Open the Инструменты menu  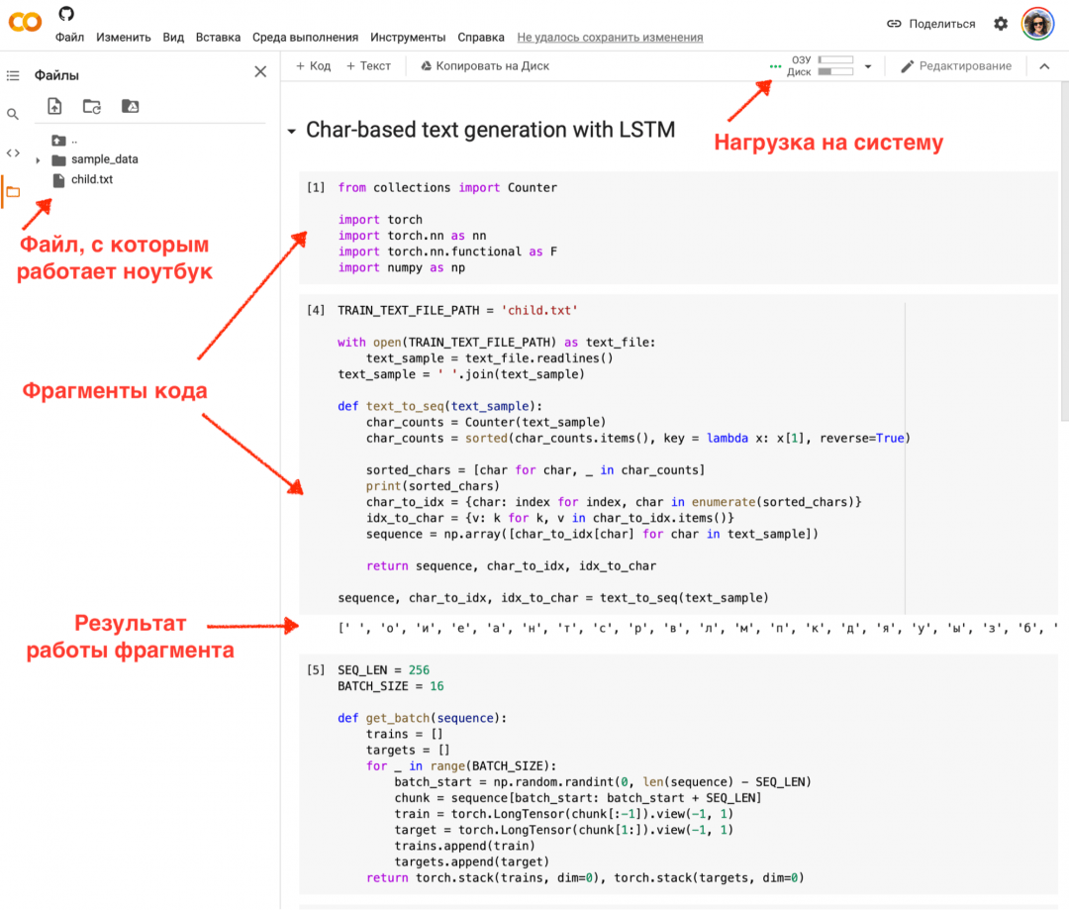click(407, 37)
